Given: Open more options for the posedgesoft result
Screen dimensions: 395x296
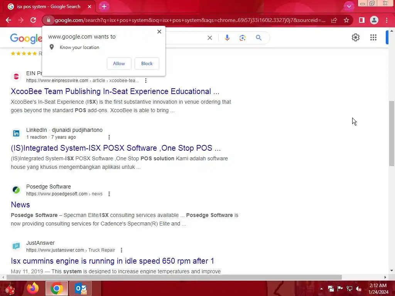Looking at the screenshot, I should click(x=109, y=194).
